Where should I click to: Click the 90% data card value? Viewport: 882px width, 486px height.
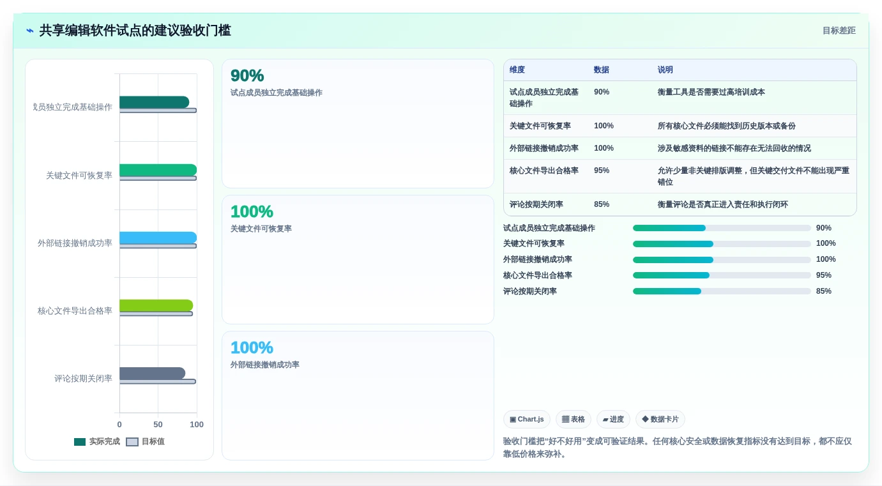(x=247, y=75)
